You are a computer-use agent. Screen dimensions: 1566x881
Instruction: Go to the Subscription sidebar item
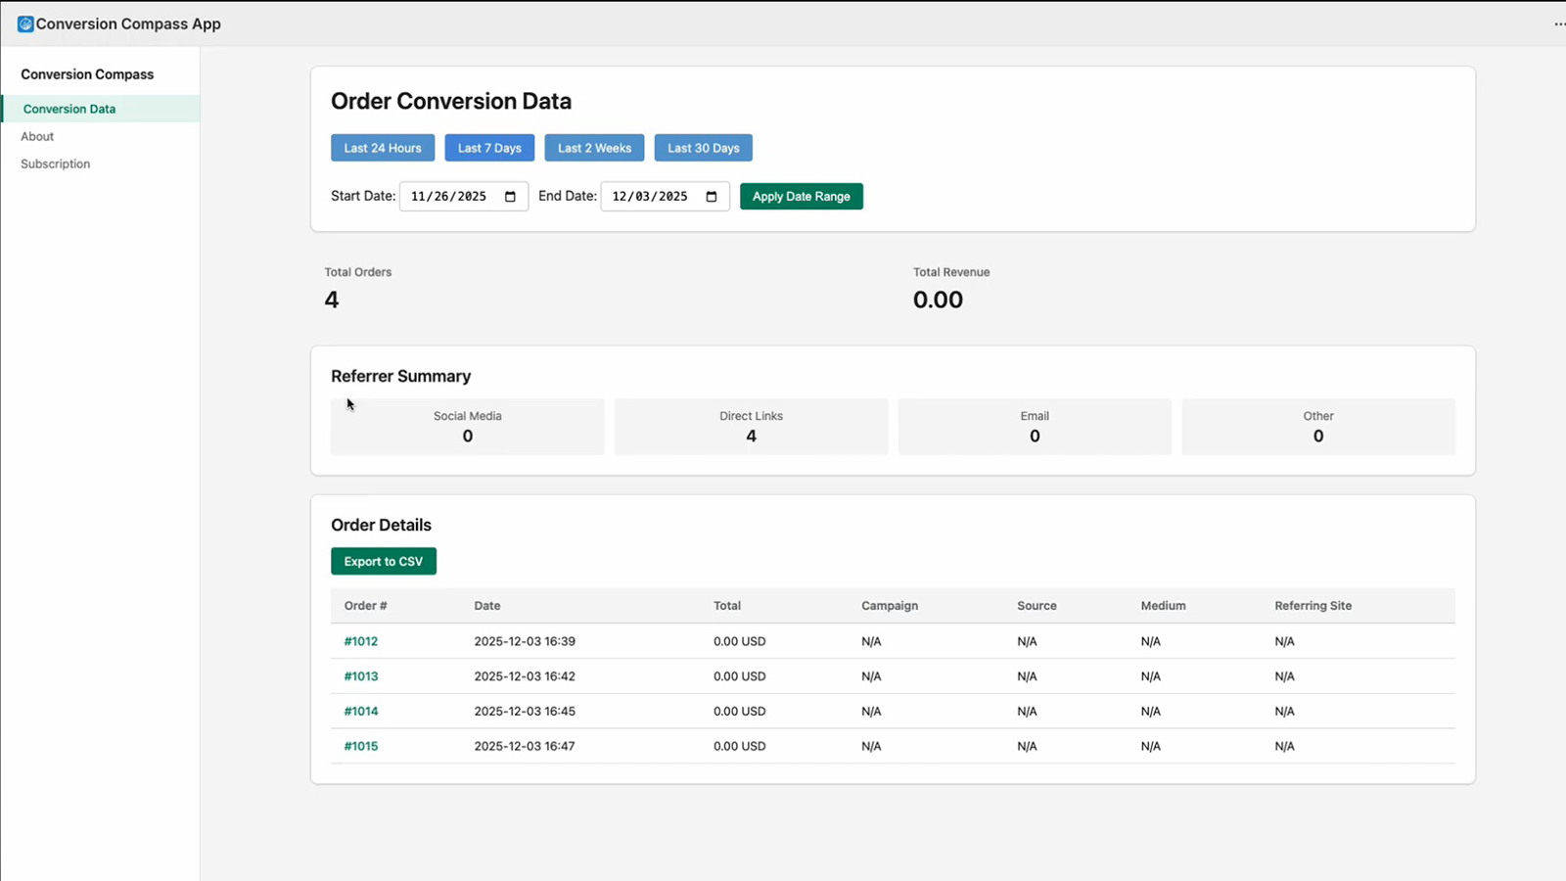coord(56,163)
